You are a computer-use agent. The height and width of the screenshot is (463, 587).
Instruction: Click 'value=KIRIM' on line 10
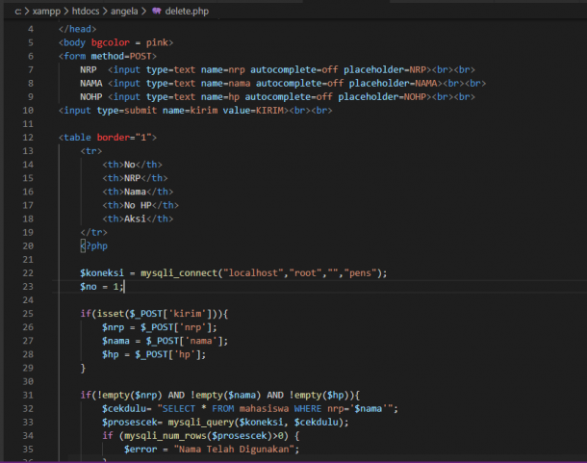coord(253,110)
